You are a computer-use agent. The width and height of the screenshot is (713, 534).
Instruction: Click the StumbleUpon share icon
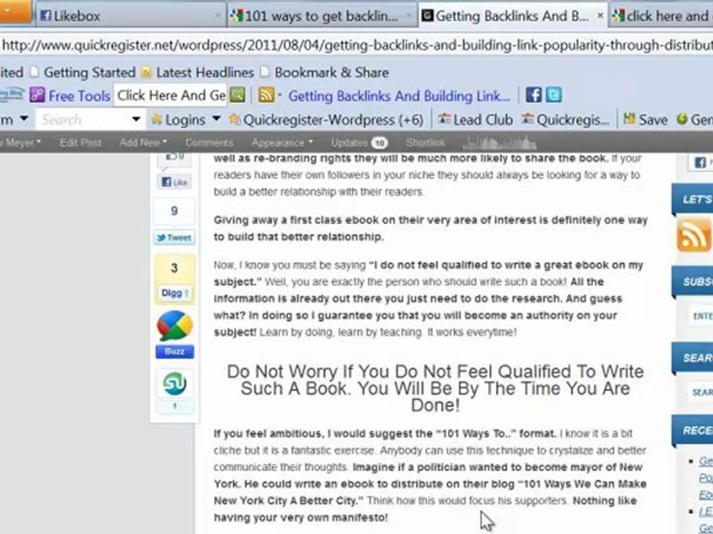point(175,383)
